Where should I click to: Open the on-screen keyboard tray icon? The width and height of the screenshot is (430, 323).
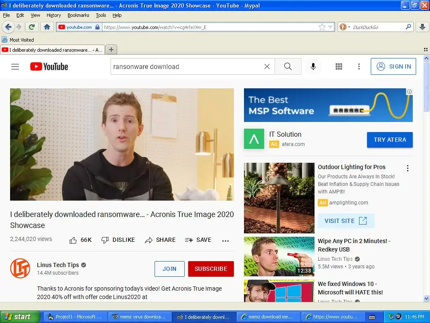click(372, 317)
